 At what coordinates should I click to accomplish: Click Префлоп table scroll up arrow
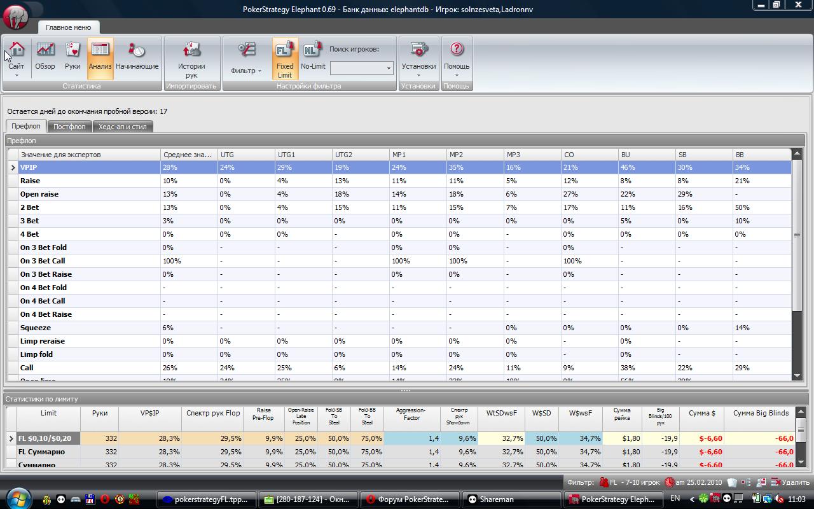point(797,154)
